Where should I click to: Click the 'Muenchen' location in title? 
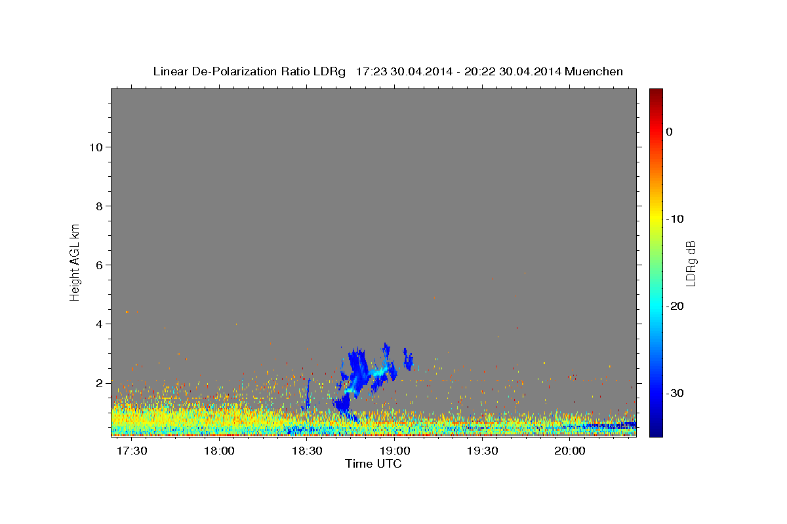594,71
